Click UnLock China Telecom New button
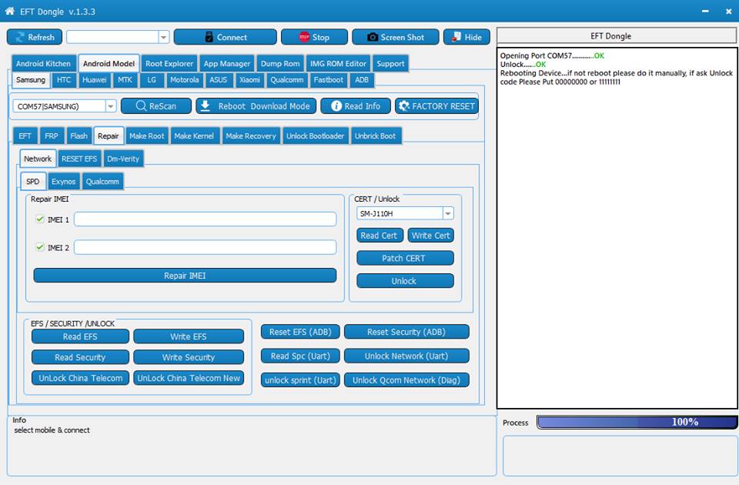The width and height of the screenshot is (739, 485). [x=189, y=378]
